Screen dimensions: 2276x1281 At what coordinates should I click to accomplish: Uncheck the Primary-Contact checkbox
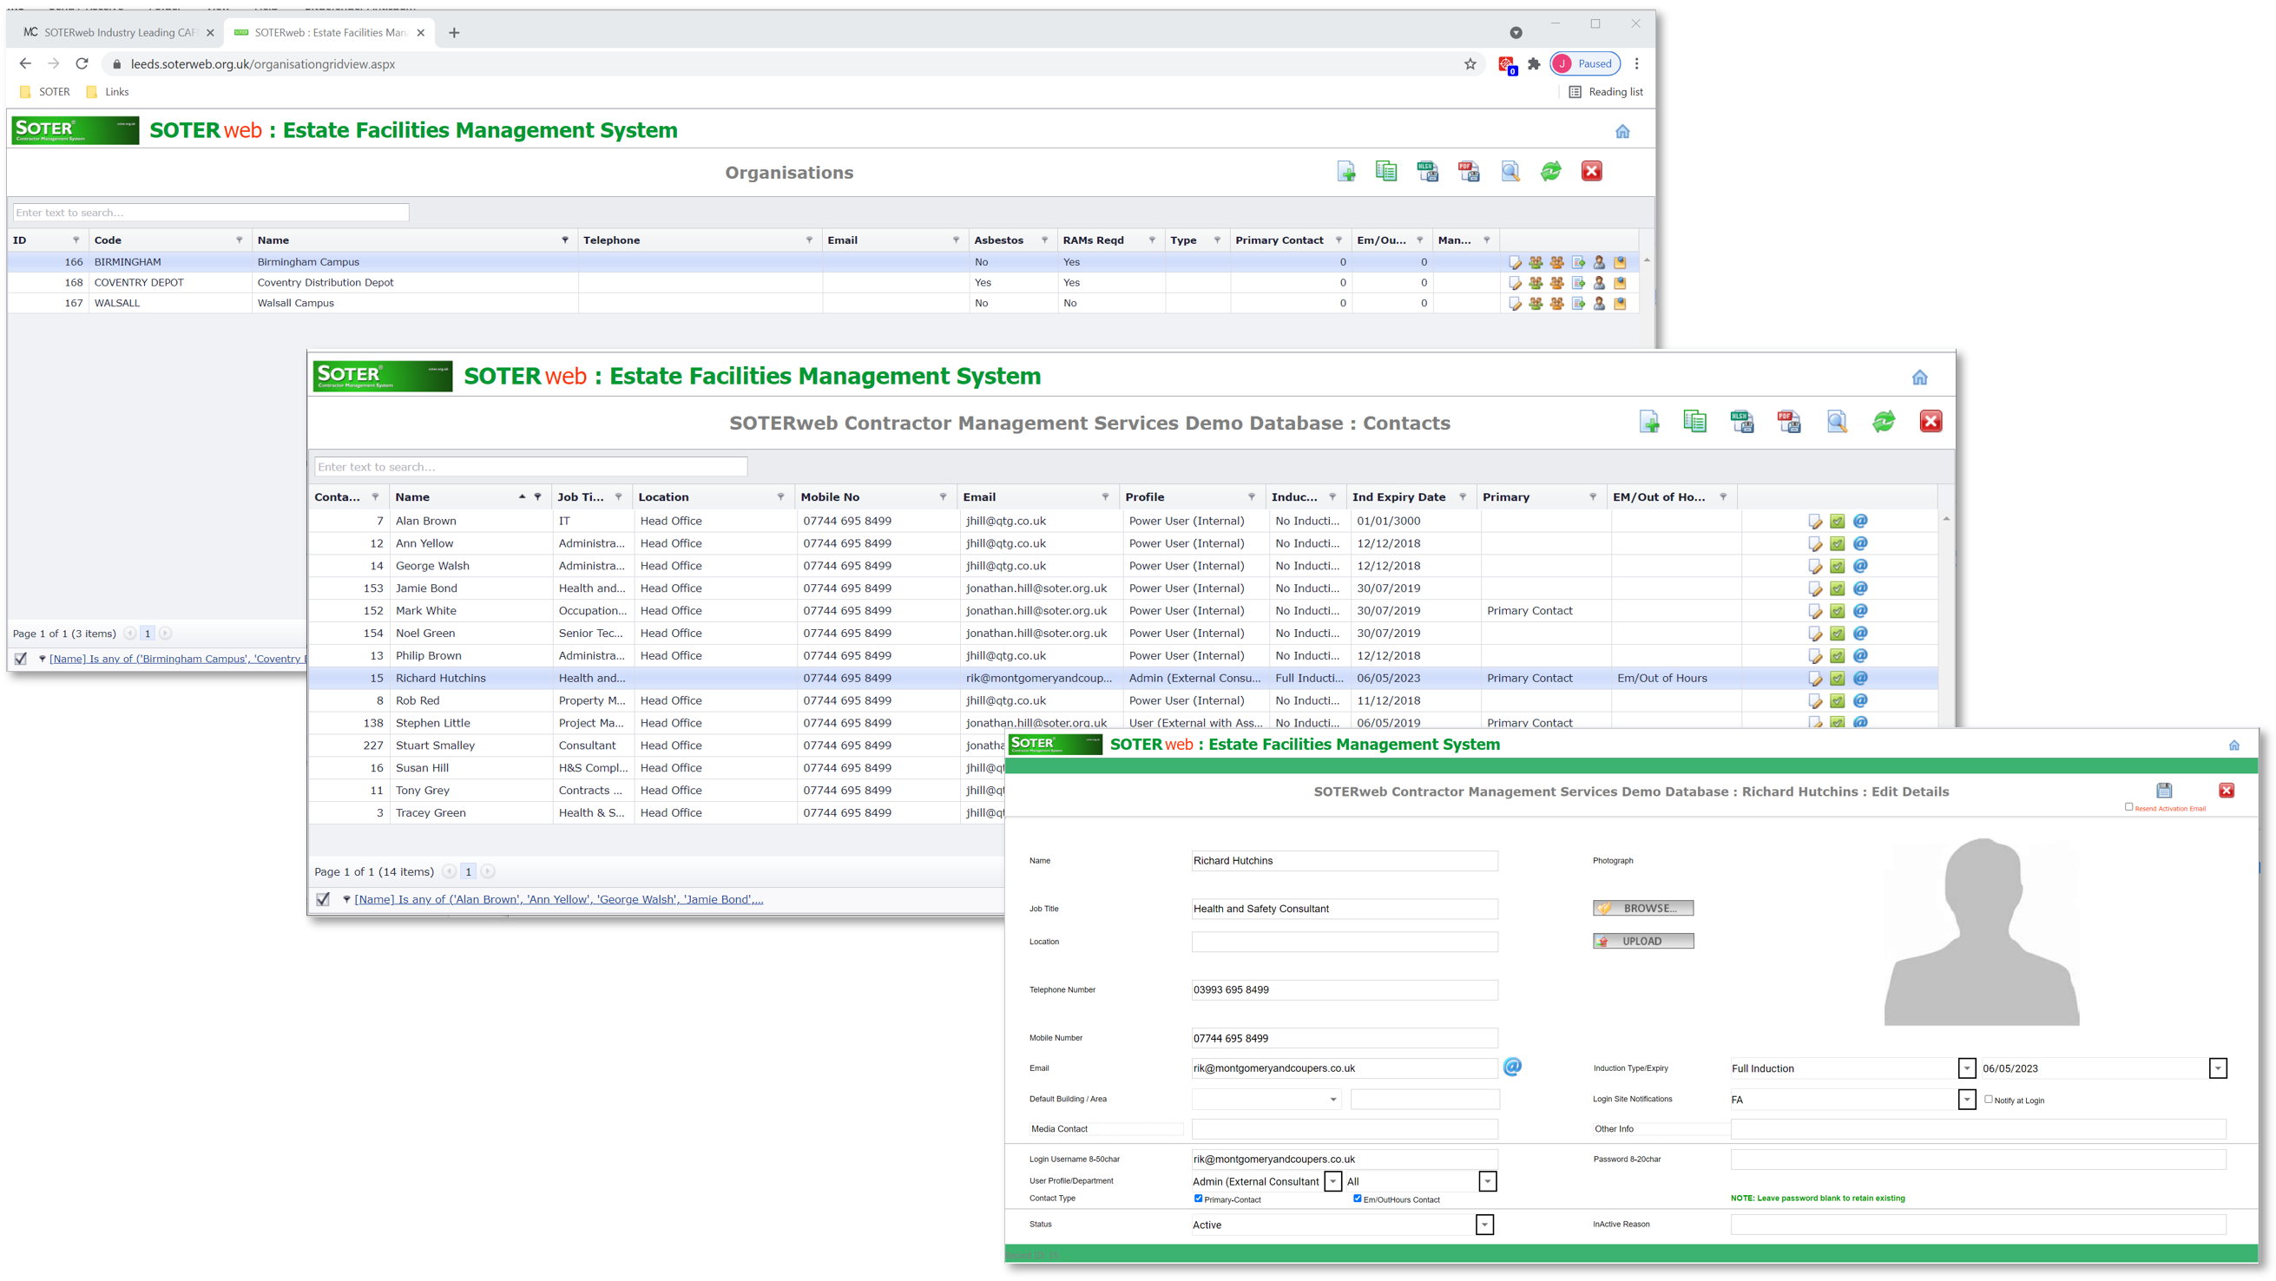point(1198,1199)
